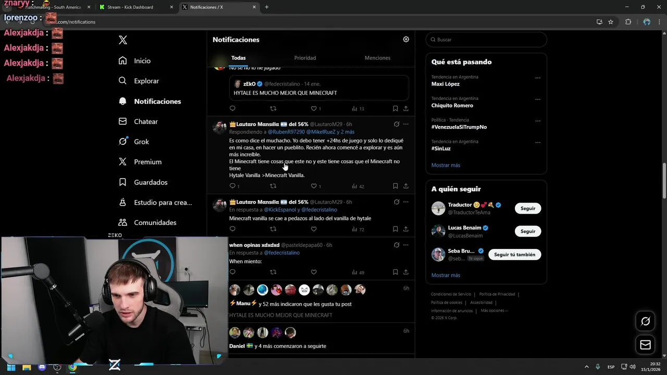Click Mostrar más under A quién seguir
The image size is (667, 375).
[x=446, y=275]
